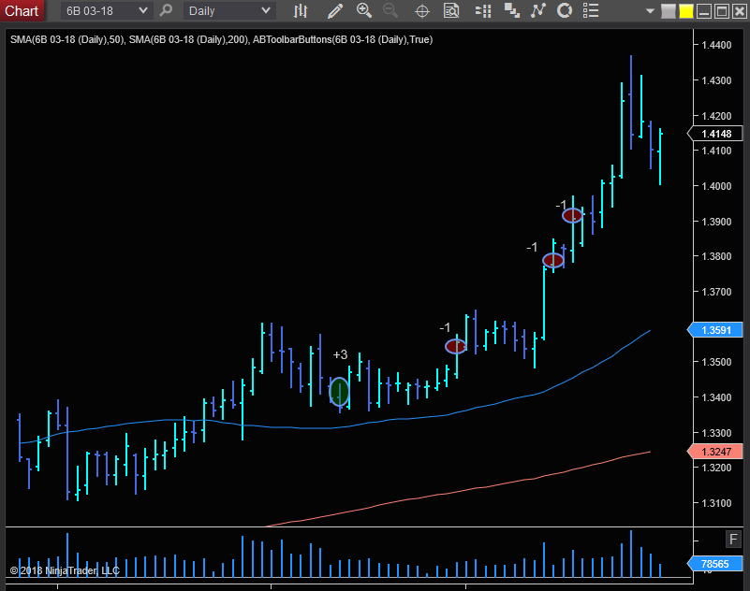This screenshot has width=750, height=591.
Task: Toggle the crosshair cursor icon
Action: [422, 10]
